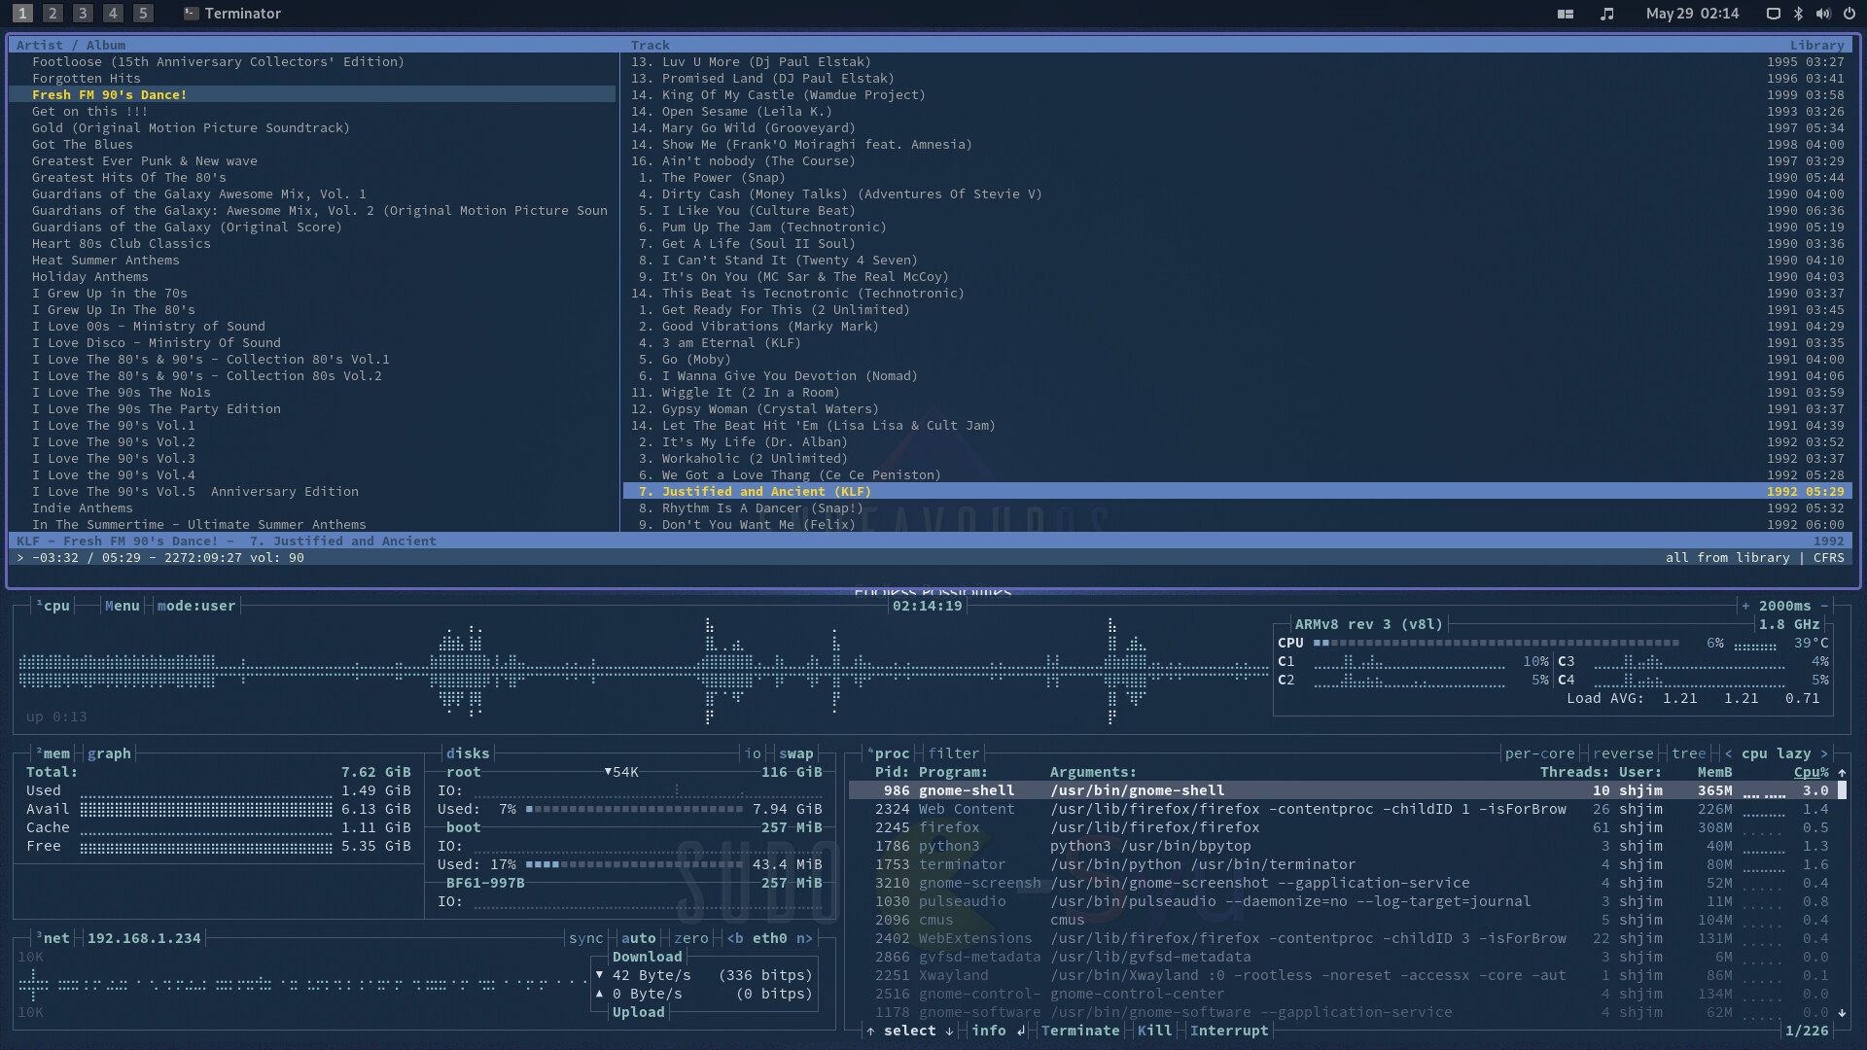Image resolution: width=1867 pixels, height=1050 pixels.
Task: Switch to workspace 5 in the top bar
Action: pyautogui.click(x=143, y=14)
